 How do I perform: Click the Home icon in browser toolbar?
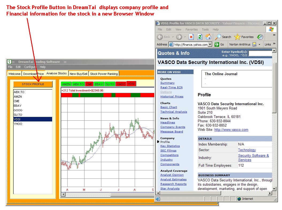pyautogui.click(x=208, y=37)
